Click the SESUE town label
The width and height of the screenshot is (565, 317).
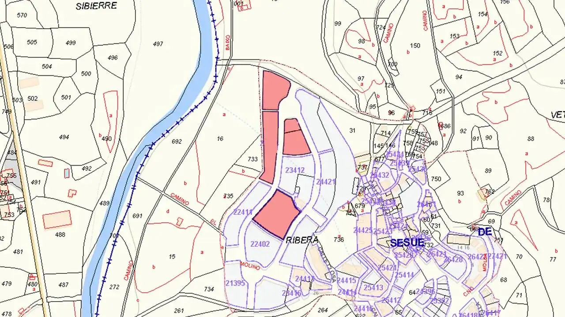[407, 243]
